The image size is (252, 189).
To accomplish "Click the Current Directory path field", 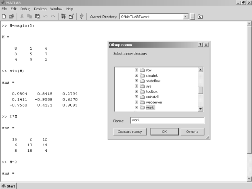I will coord(151,17).
